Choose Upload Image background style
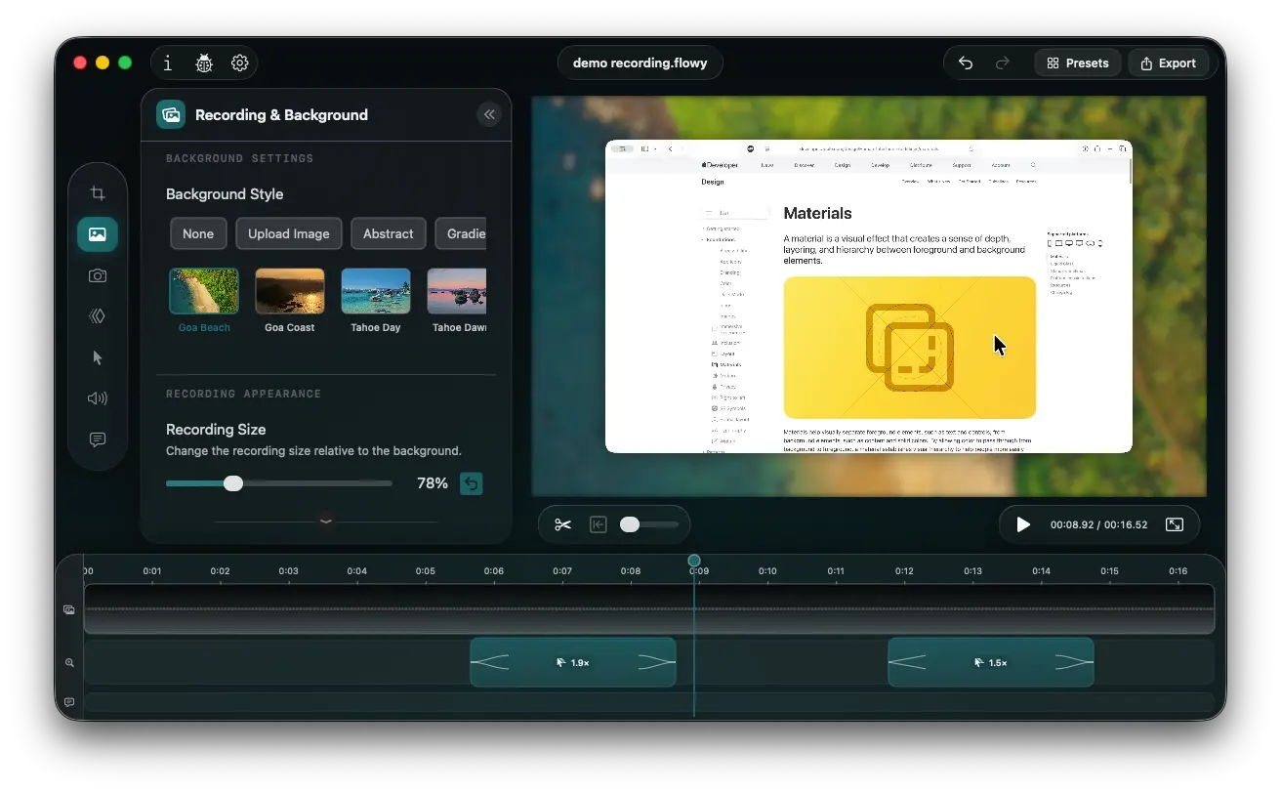This screenshot has width=1281, height=793. (x=289, y=233)
